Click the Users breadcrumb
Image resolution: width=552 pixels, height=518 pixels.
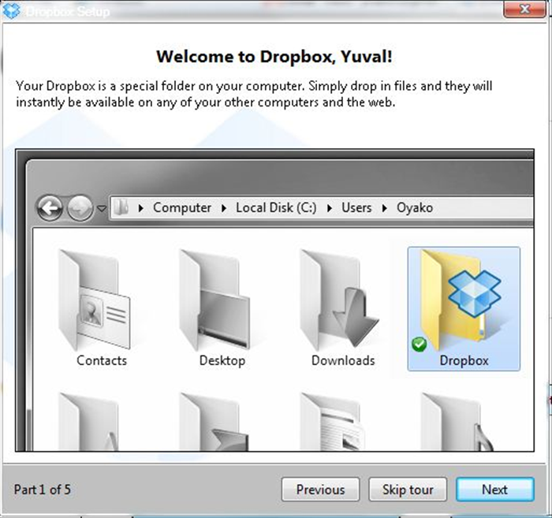pyautogui.click(x=356, y=207)
